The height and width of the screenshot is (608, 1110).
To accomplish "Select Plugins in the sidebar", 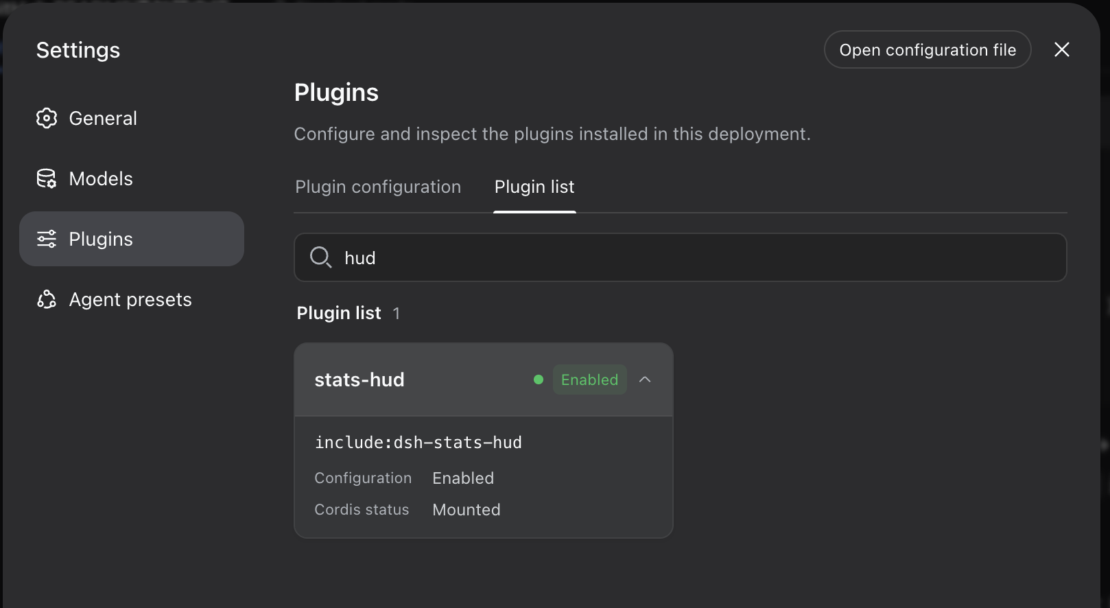I will tap(132, 239).
